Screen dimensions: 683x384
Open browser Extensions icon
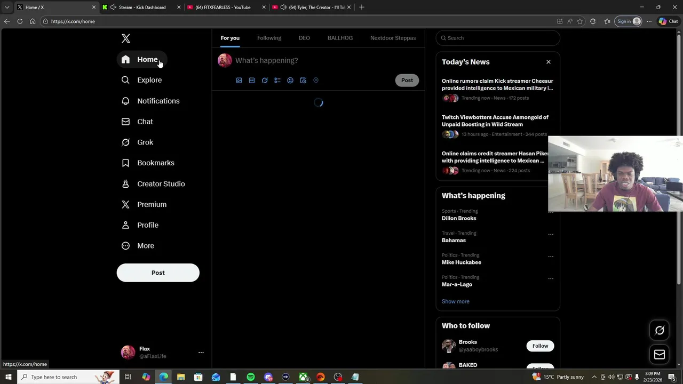tap(593, 21)
